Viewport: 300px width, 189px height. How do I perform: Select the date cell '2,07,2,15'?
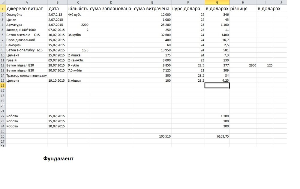[x=57, y=15]
